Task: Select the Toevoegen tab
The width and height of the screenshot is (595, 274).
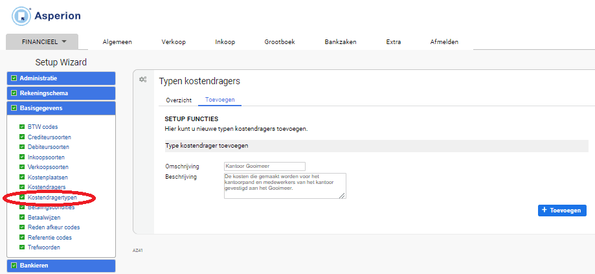Action: pyautogui.click(x=219, y=100)
